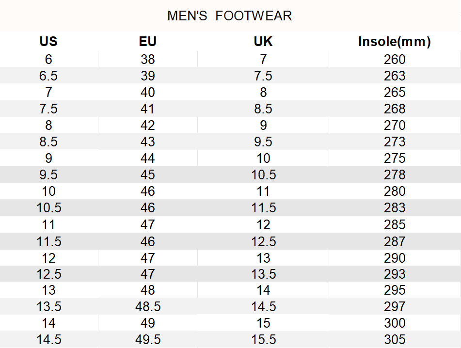Click EU size 49.5 cell
The image size is (461, 348).
[147, 340]
